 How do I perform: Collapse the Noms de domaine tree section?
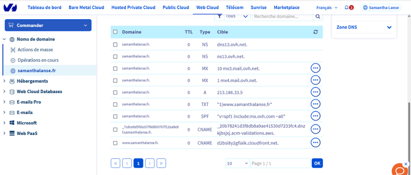point(4,39)
